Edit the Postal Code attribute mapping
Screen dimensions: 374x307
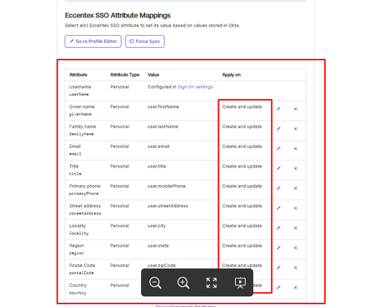[279, 268]
